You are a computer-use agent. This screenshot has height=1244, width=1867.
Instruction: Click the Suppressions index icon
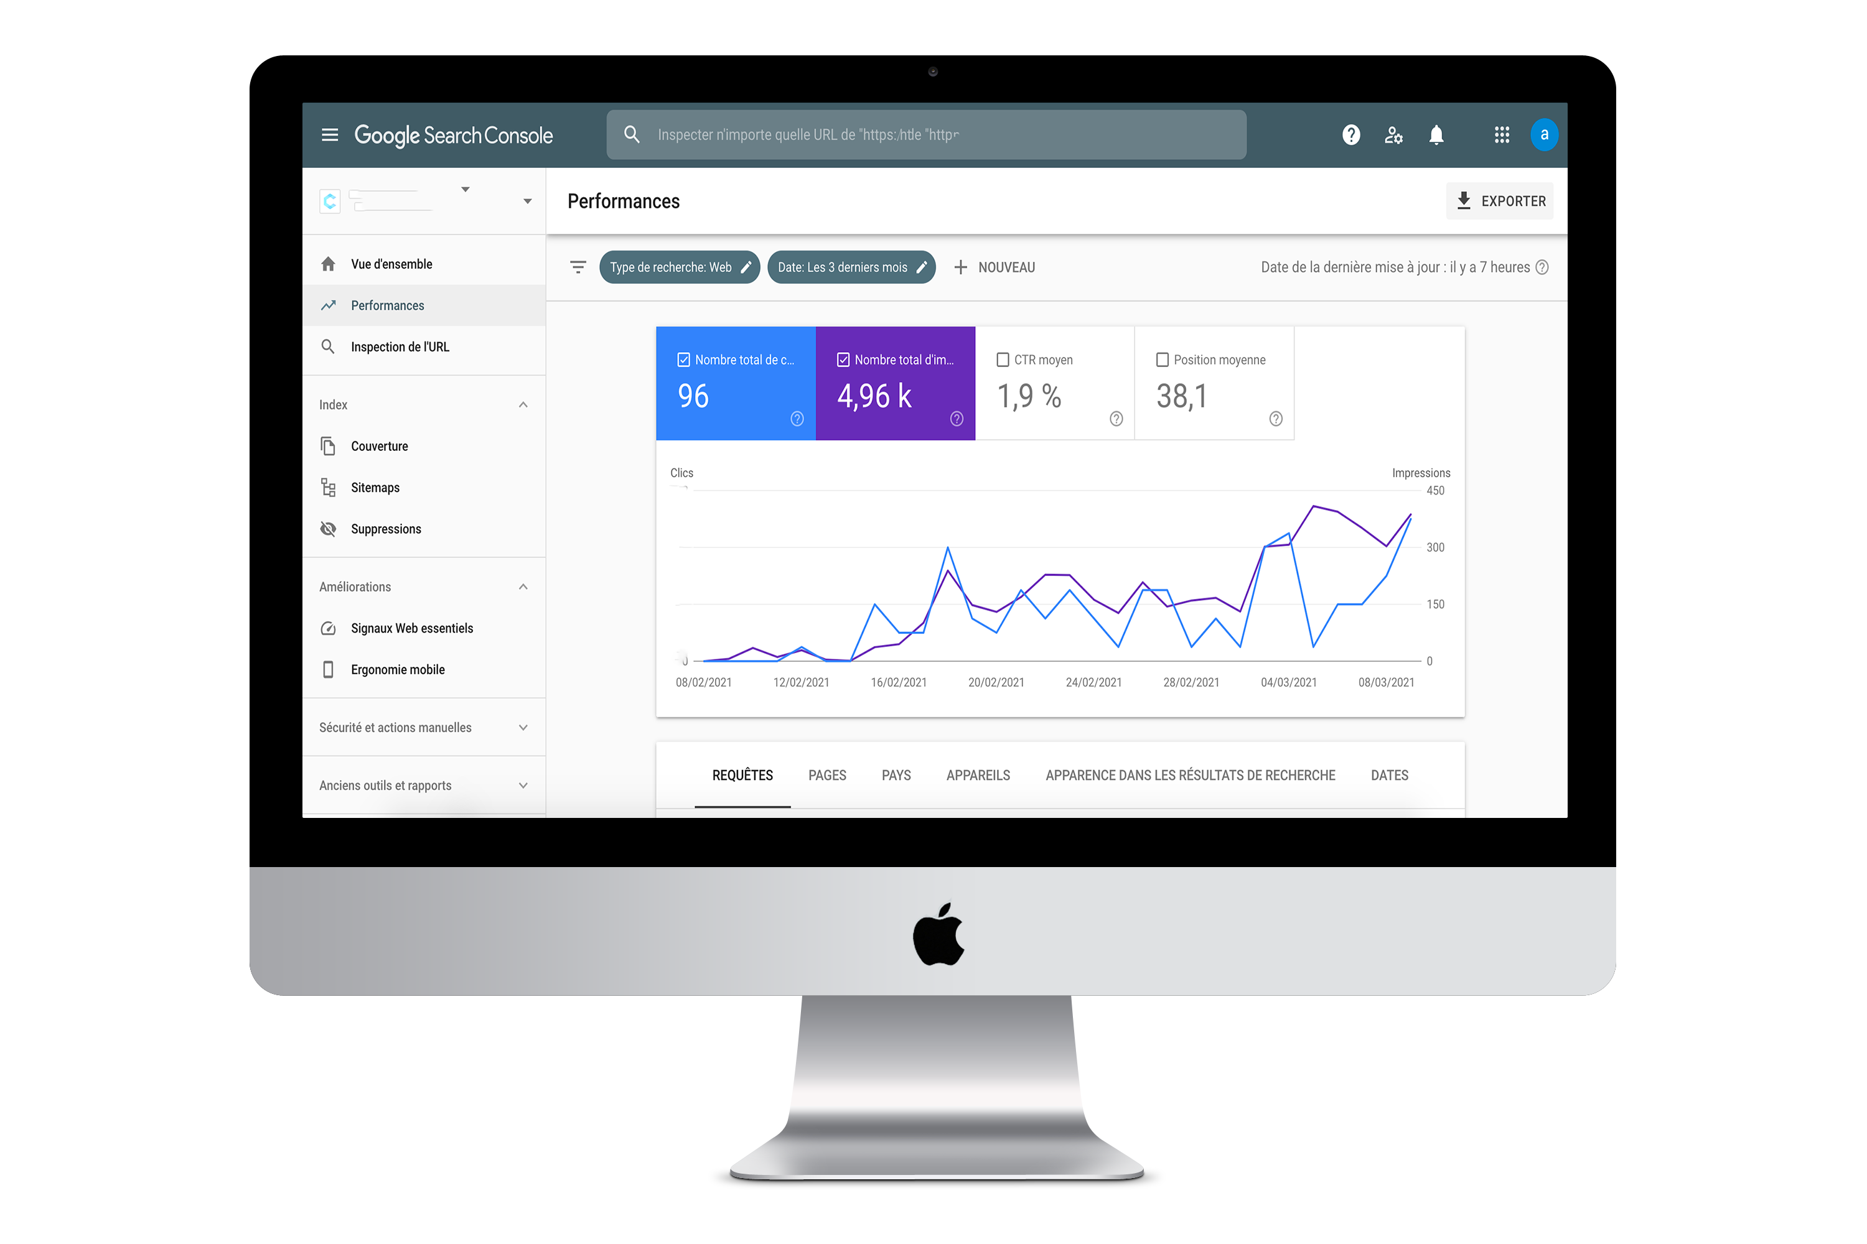[x=328, y=529]
